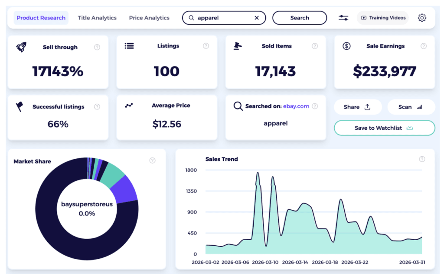Click the Scan button
The height and width of the screenshot is (276, 444).
[410, 107]
